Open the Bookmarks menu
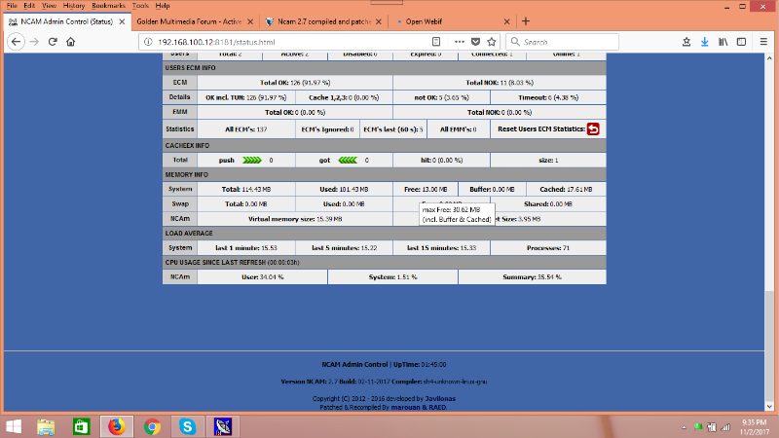The width and height of the screenshot is (779, 438). pos(108,6)
